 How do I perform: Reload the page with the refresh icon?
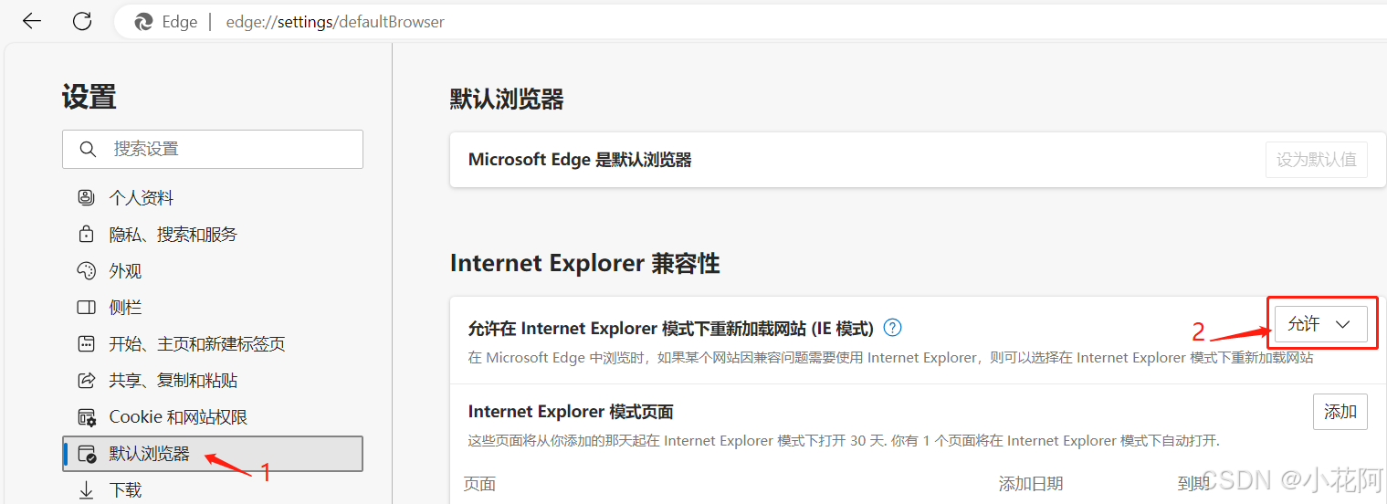pyautogui.click(x=82, y=21)
